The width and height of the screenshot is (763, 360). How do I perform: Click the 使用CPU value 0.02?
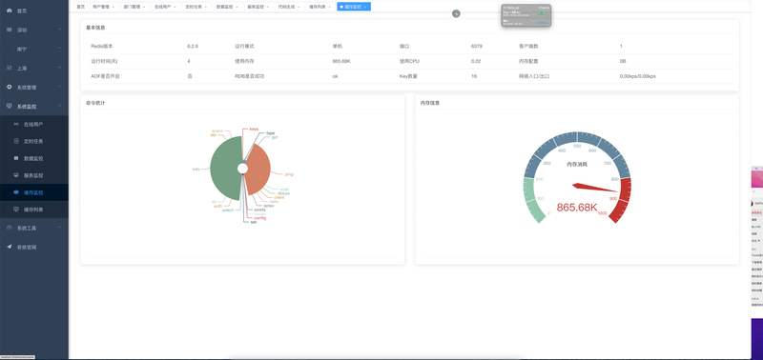(x=476, y=61)
